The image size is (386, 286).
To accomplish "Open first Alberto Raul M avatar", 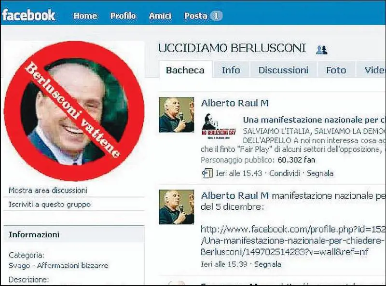I will click(176, 115).
